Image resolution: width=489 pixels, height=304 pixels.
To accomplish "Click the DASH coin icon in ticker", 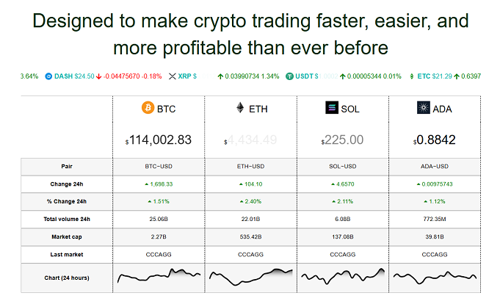I will 49,76.
